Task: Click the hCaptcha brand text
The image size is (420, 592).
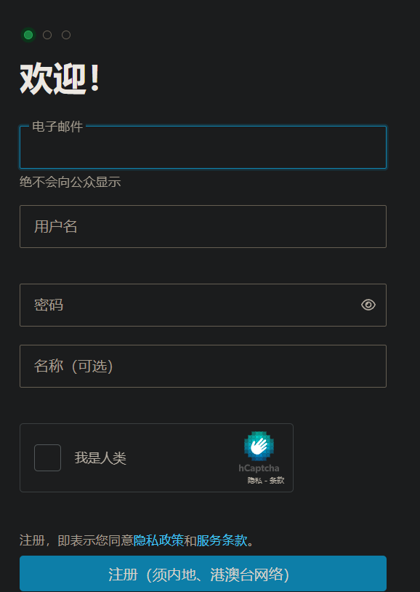Action: click(259, 468)
